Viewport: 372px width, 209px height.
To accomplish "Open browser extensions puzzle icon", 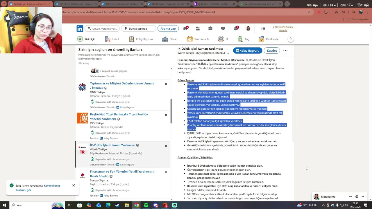I will coord(326,12).
